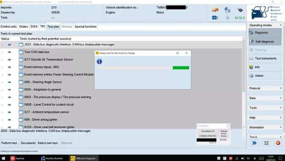Click the blue USB interface icon
The height and width of the screenshot is (161, 285).
215,17
